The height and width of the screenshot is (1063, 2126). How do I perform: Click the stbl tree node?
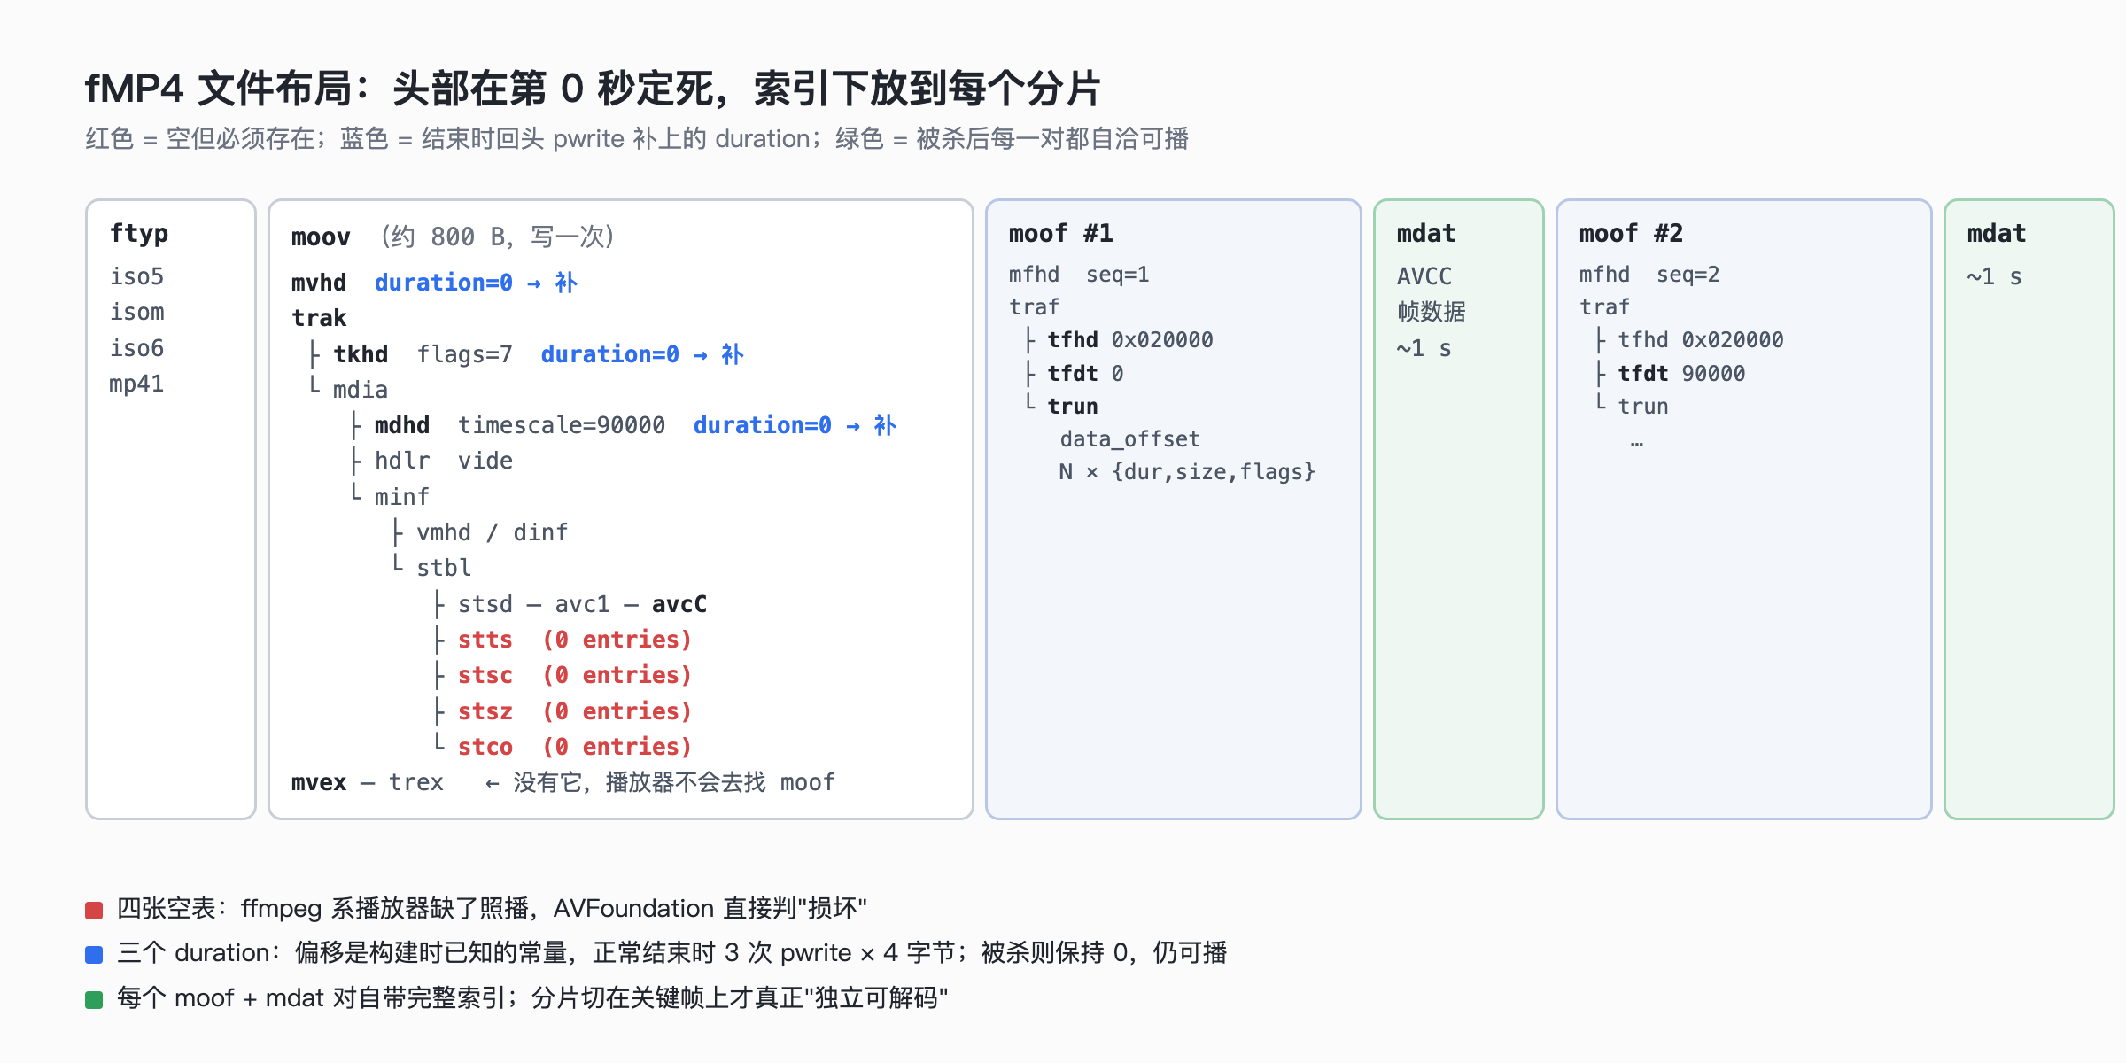pos(444,568)
